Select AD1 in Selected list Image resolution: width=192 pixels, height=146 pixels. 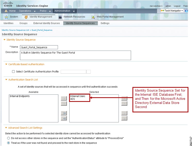[72, 99]
